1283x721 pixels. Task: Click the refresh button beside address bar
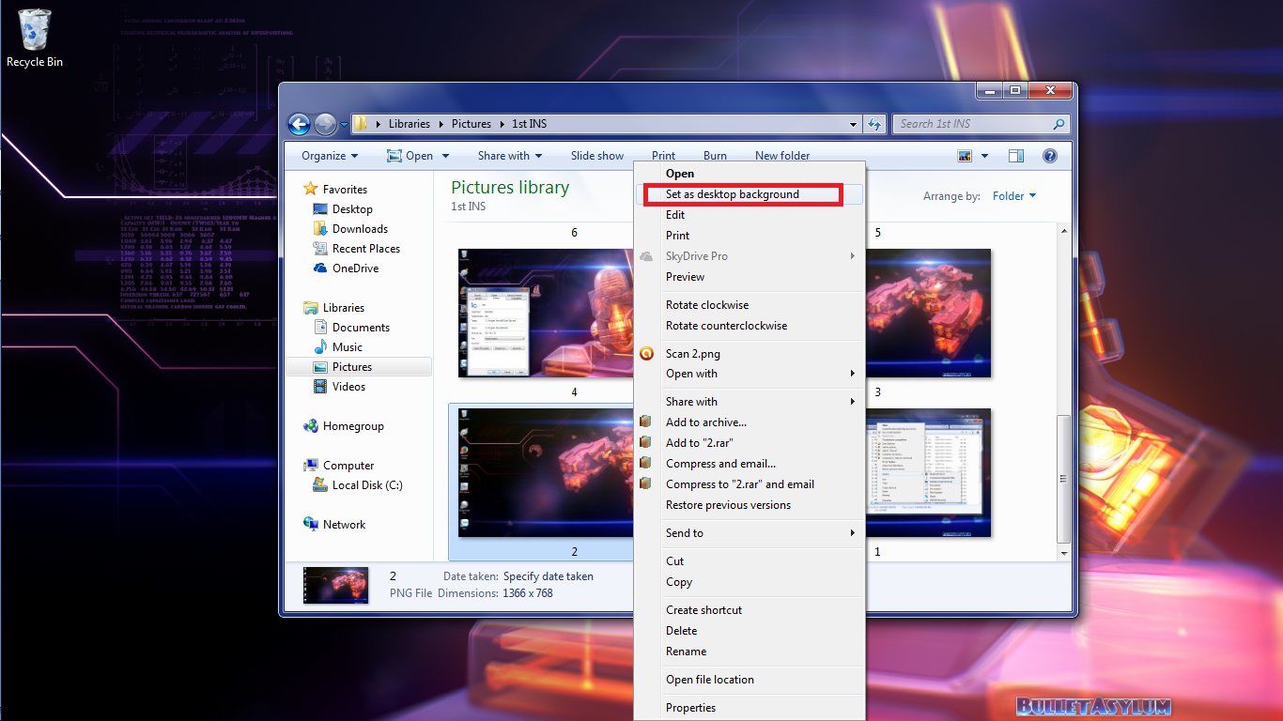[x=874, y=124]
